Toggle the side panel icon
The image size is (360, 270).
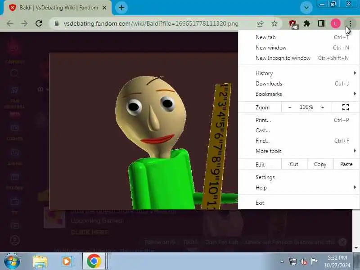coord(321,23)
